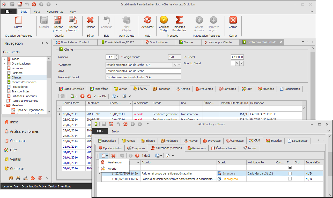Select row with Efecto 2014-P-92
This screenshot has height=198, width=333.
pos(179,114)
